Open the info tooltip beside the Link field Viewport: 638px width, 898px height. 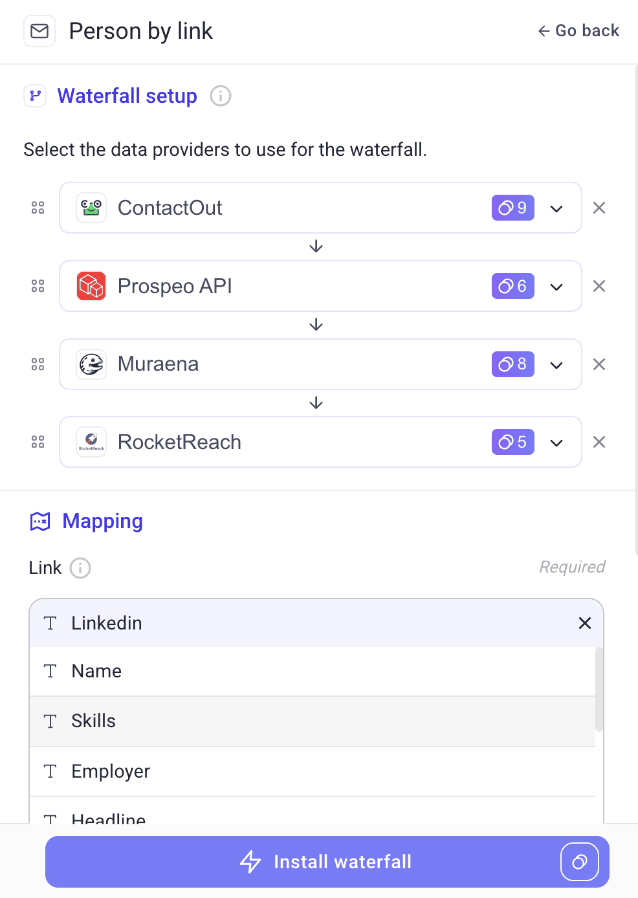pos(80,568)
